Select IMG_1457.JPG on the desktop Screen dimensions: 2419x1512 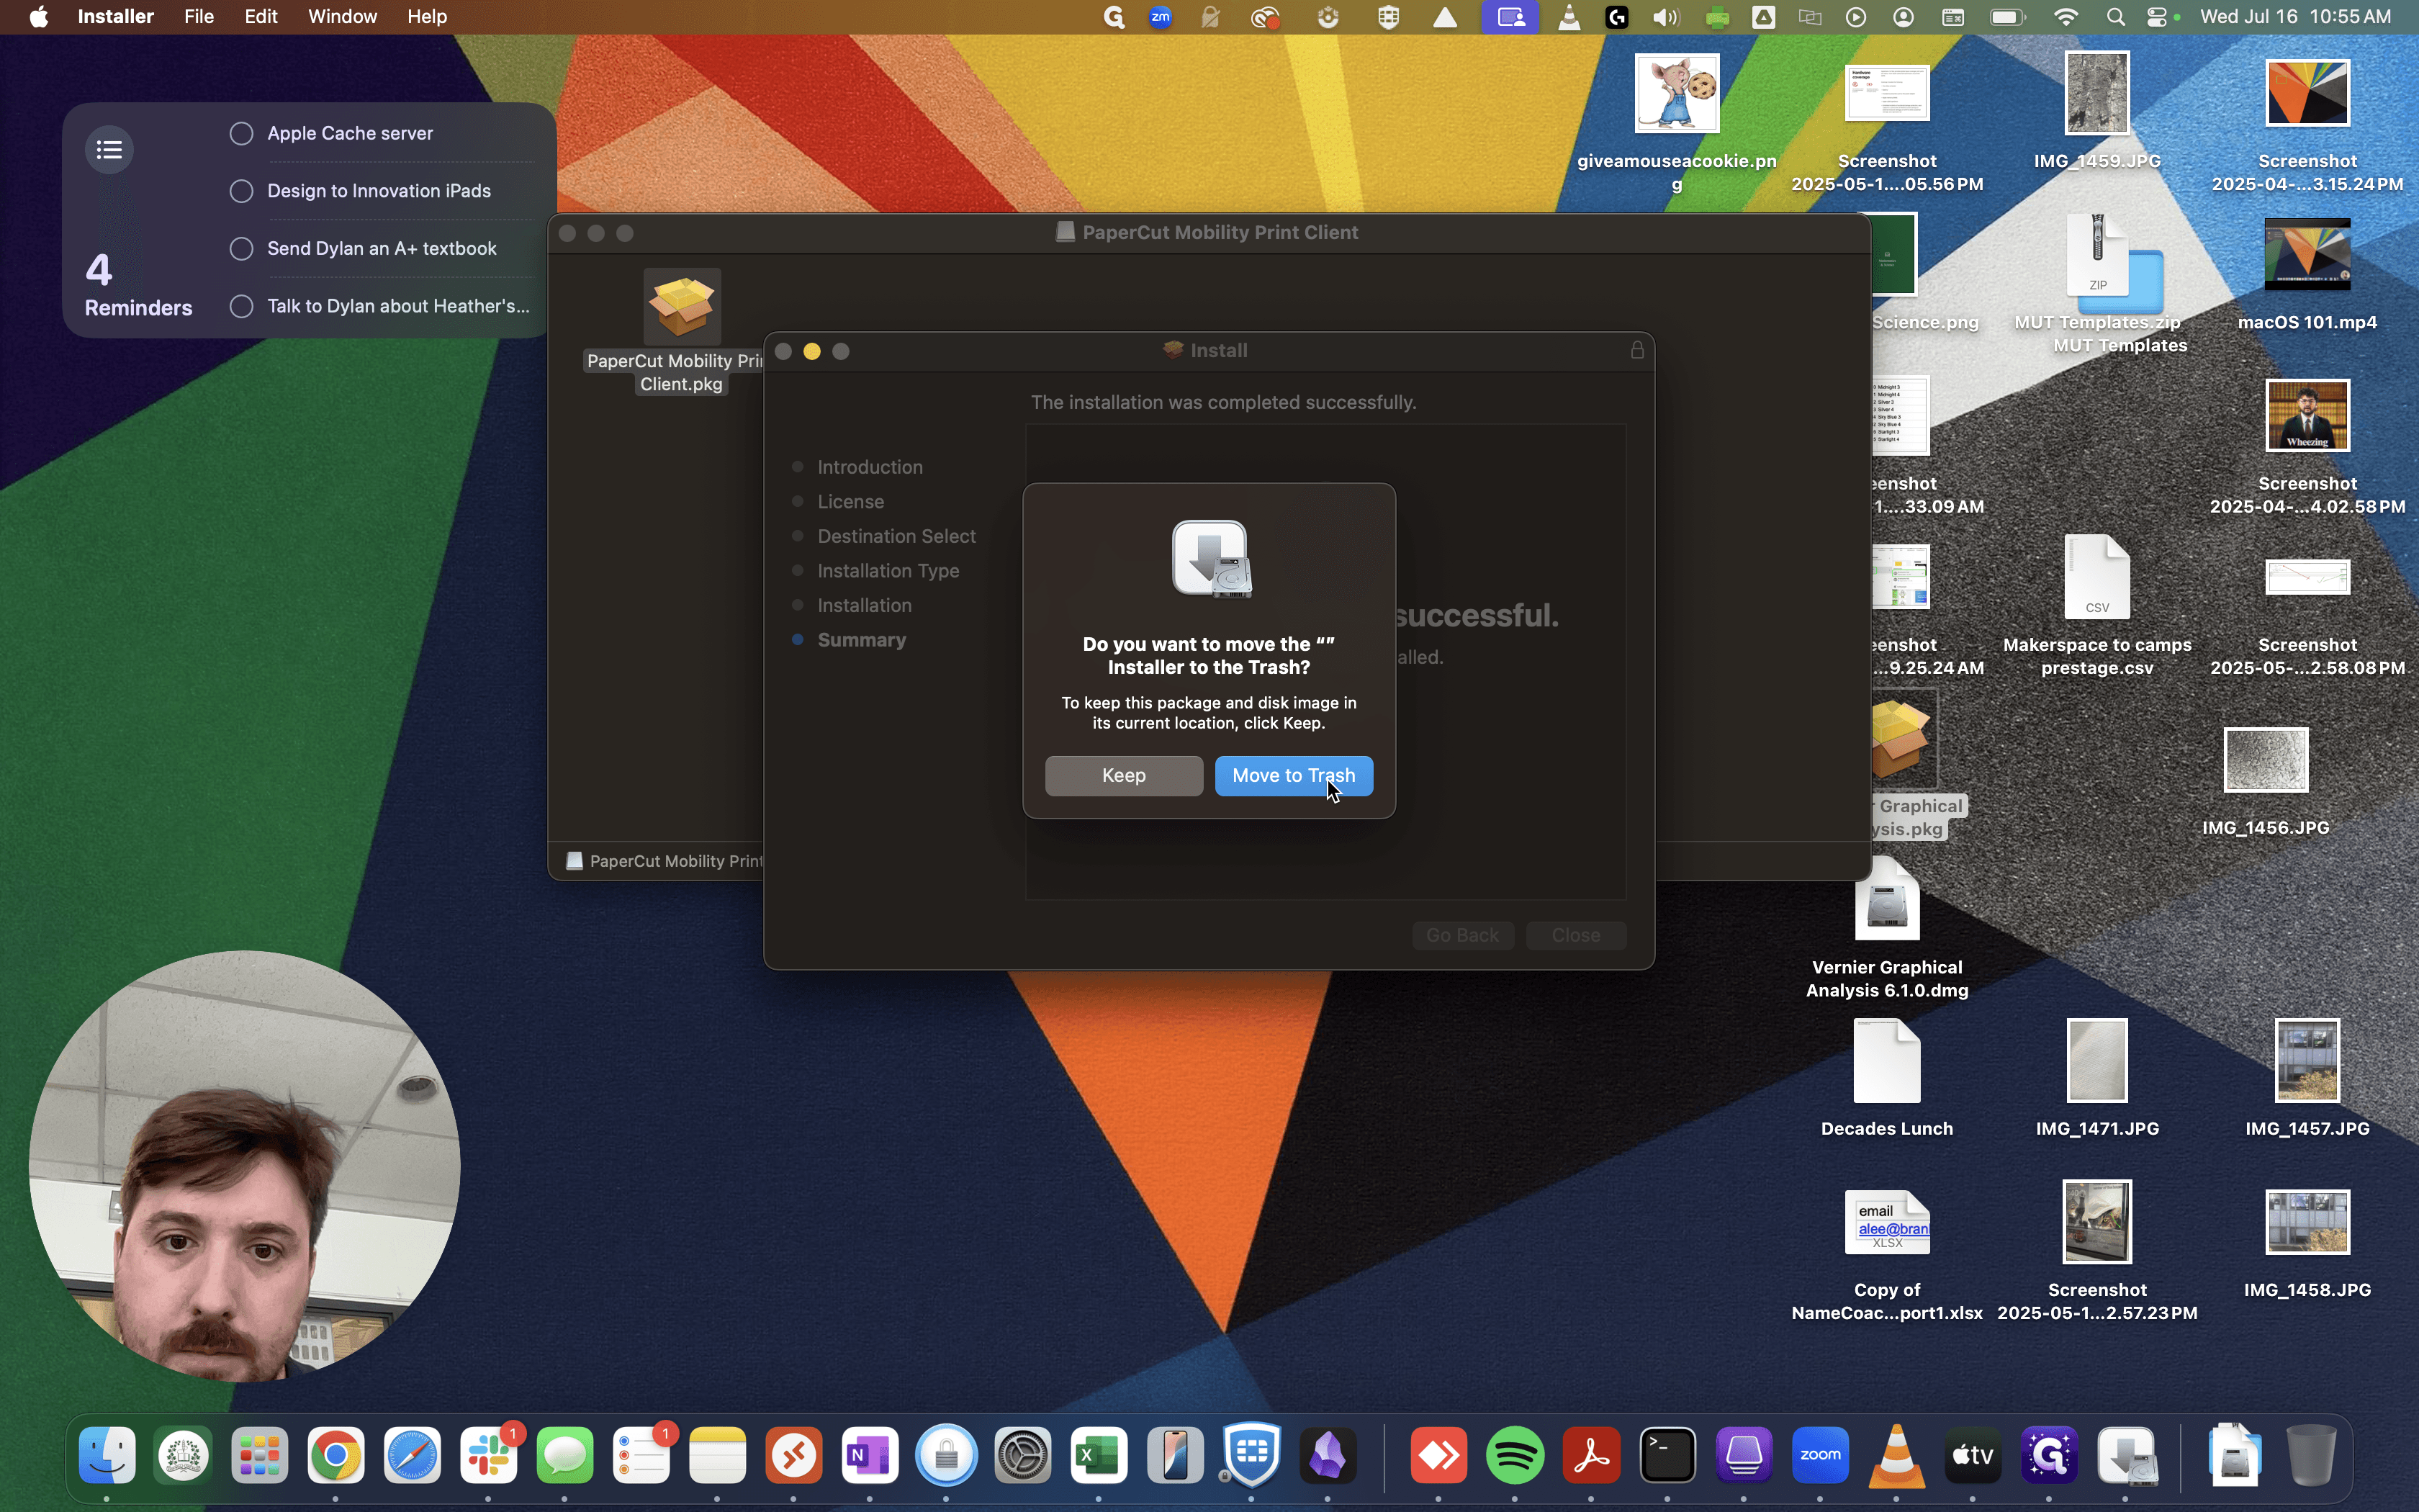[x=2308, y=1061]
